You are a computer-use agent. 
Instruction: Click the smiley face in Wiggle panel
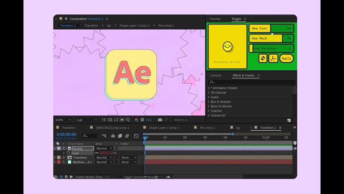[227, 46]
